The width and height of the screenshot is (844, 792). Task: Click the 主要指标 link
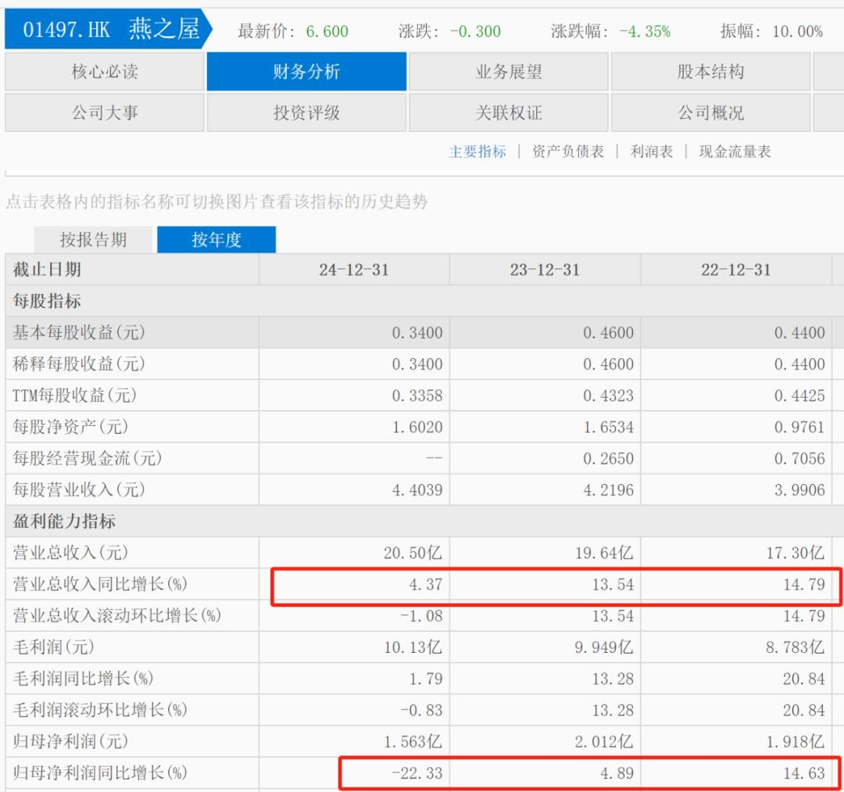[x=477, y=152]
